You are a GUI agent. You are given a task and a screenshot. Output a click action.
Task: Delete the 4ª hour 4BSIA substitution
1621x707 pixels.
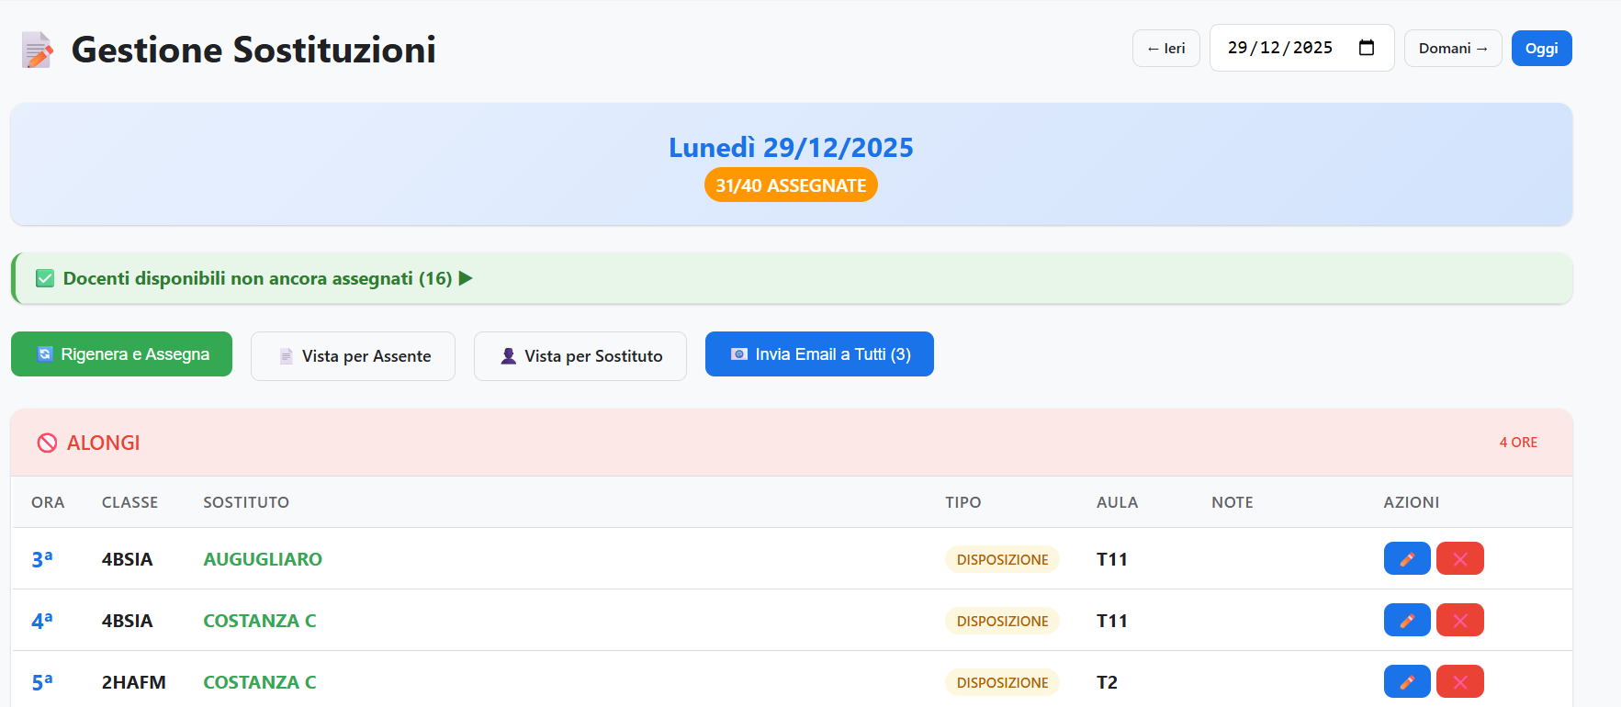coord(1459,620)
